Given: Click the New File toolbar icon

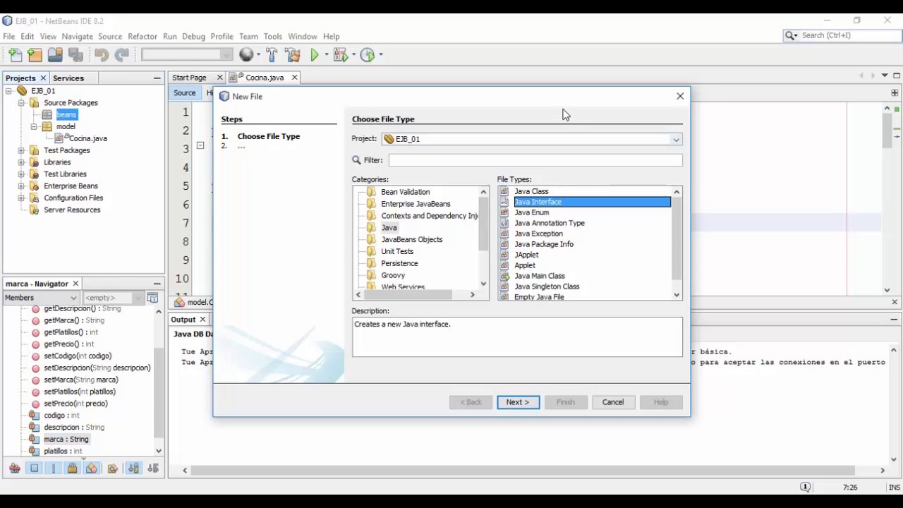Looking at the screenshot, I should pyautogui.click(x=16, y=55).
